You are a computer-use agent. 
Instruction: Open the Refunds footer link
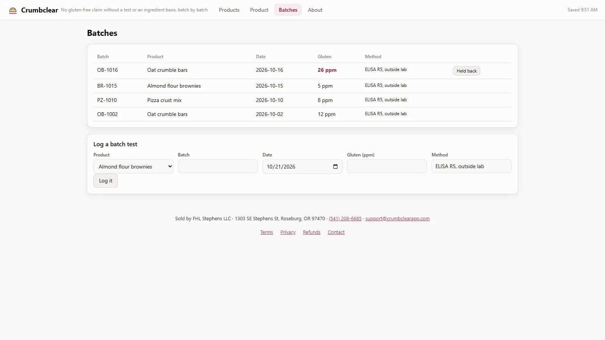(312, 232)
